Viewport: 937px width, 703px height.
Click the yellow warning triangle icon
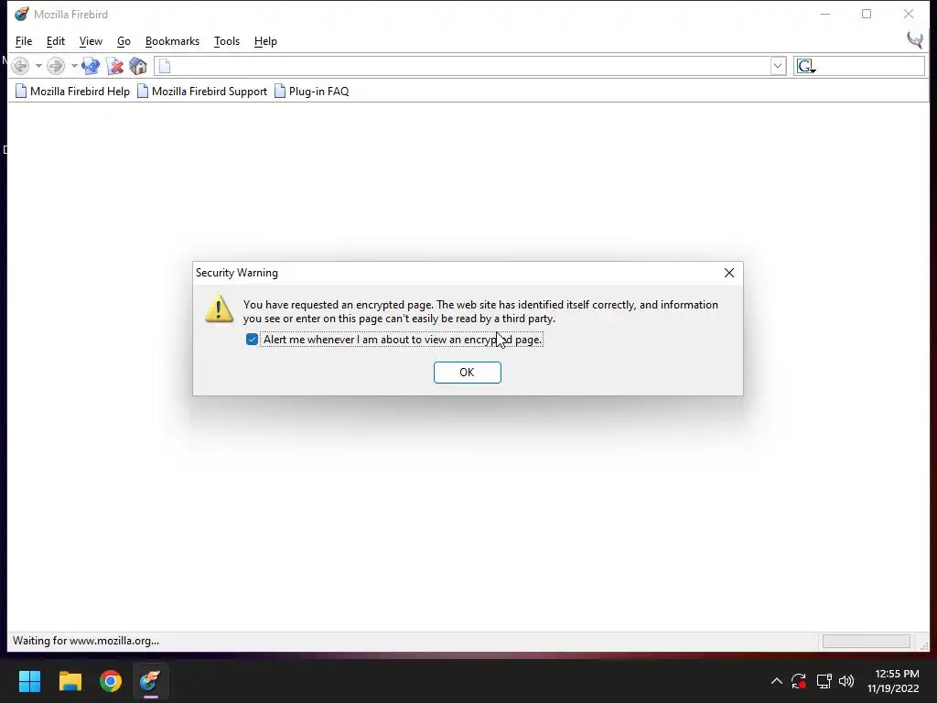point(220,308)
